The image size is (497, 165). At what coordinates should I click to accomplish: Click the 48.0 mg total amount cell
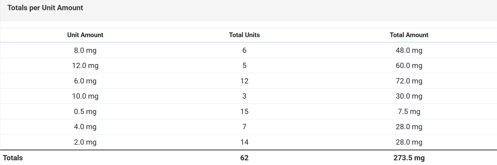409,50
